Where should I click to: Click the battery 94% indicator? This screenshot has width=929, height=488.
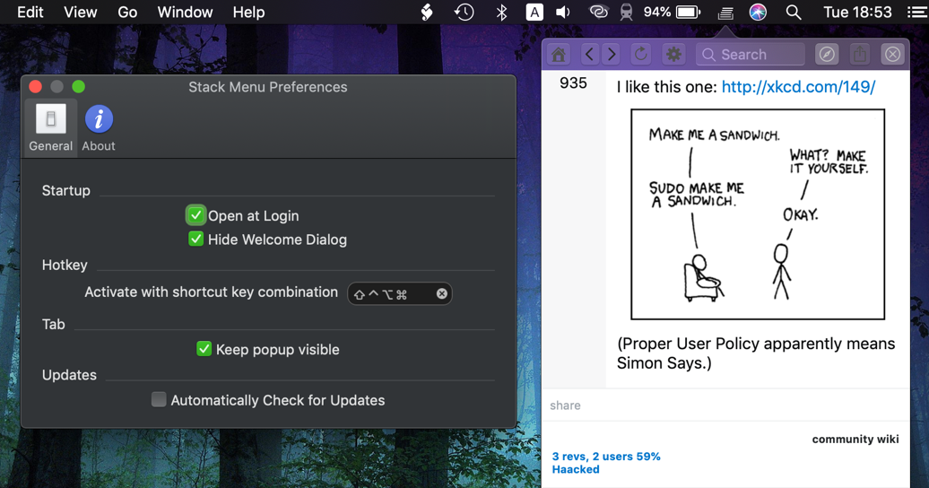(x=672, y=12)
